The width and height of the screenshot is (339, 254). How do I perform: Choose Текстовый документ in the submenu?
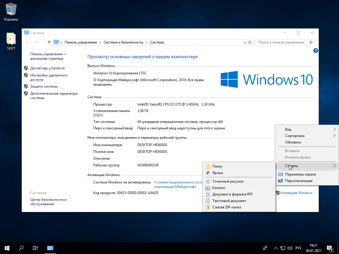click(x=239, y=201)
